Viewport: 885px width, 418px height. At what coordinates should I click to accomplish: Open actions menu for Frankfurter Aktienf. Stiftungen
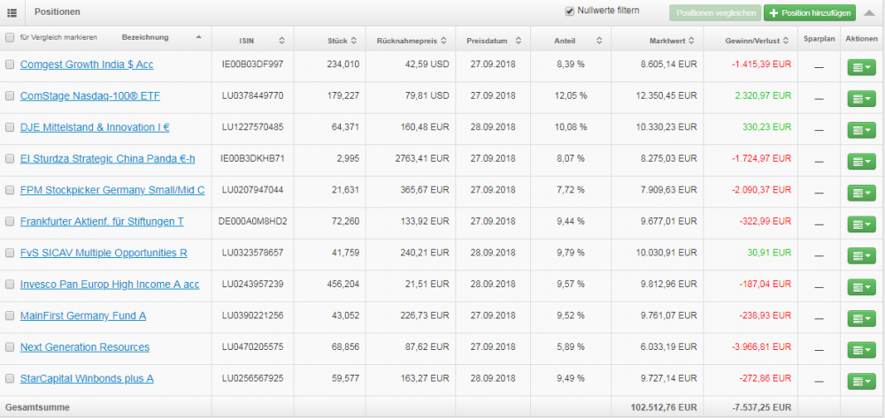click(861, 224)
